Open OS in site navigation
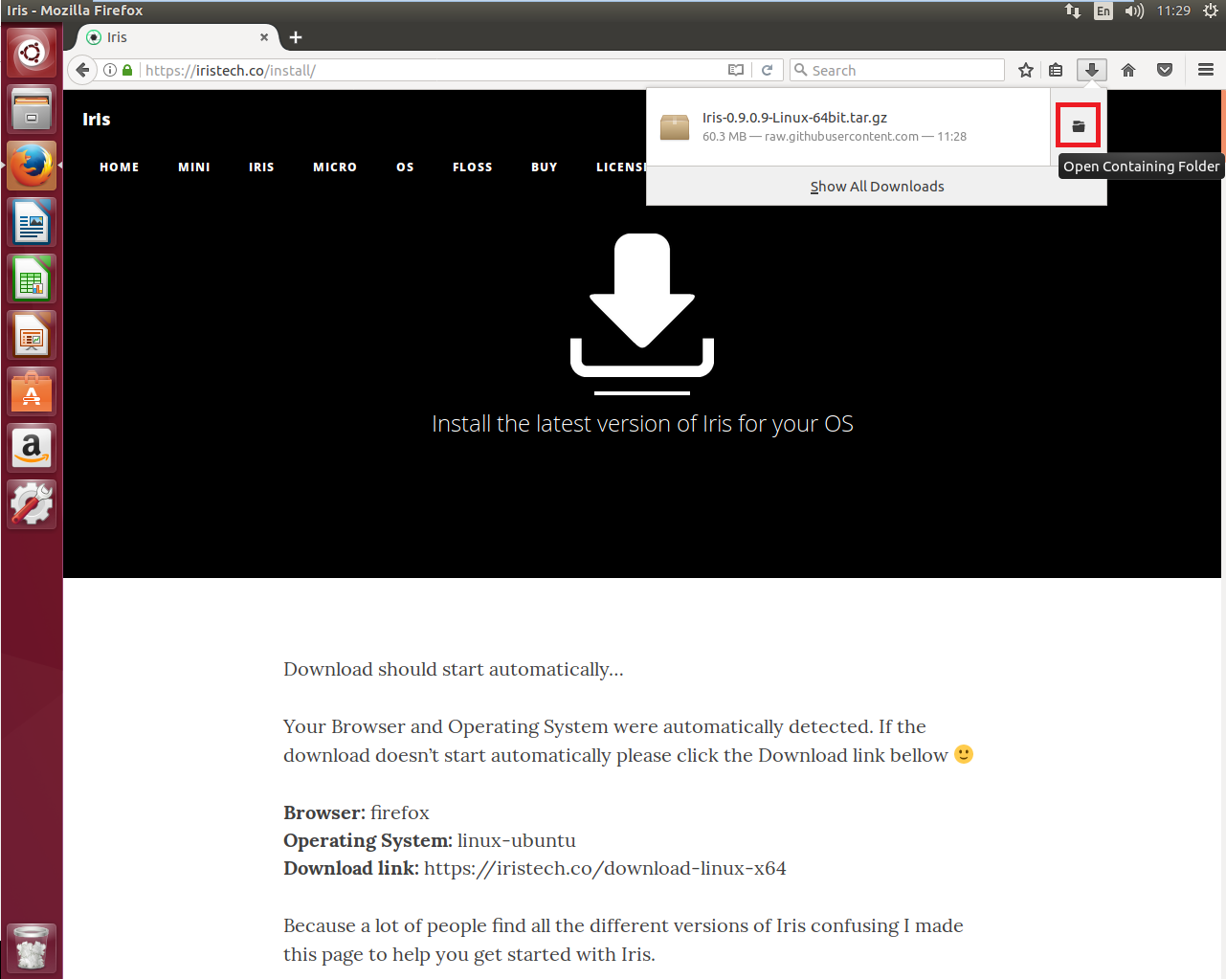 (405, 167)
